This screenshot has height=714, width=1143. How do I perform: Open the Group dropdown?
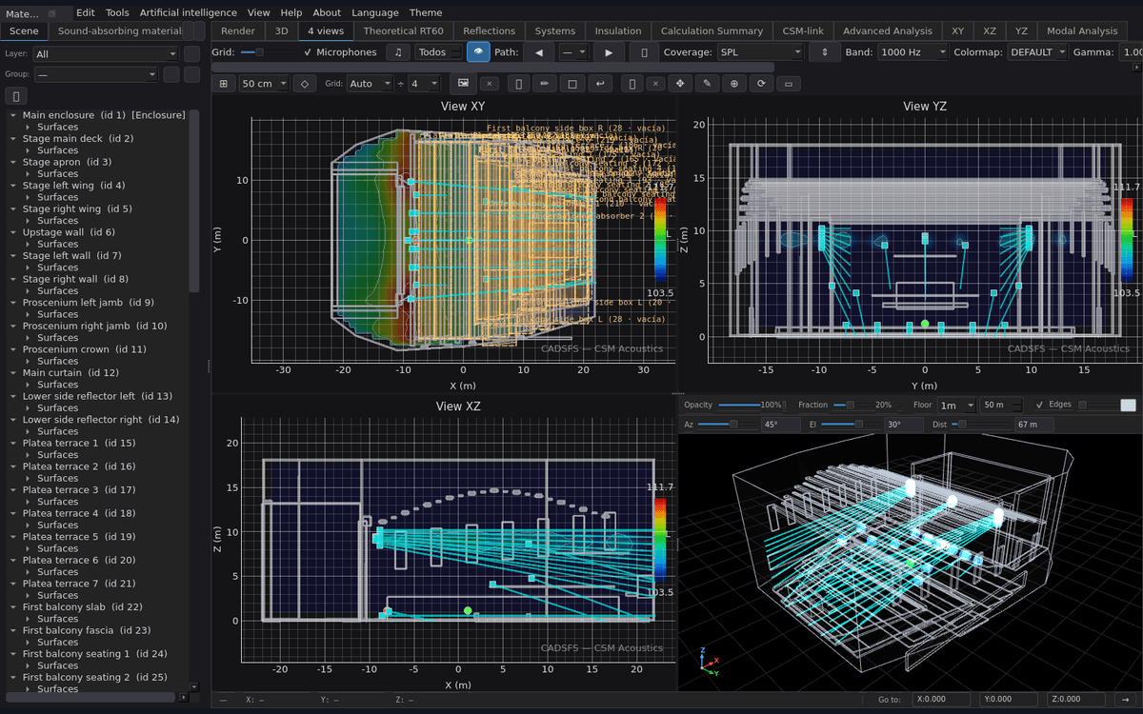[96, 74]
